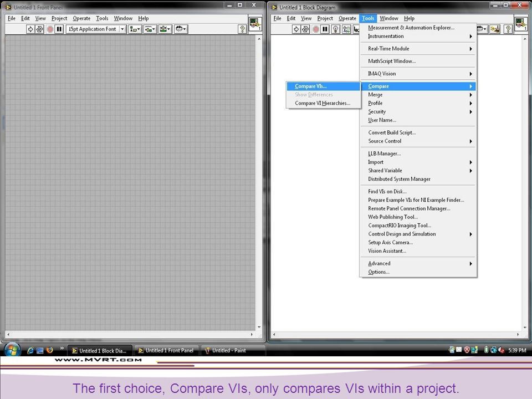The width and height of the screenshot is (532, 399).
Task: Open File menu in Front Panel
Action: [x=12, y=18]
